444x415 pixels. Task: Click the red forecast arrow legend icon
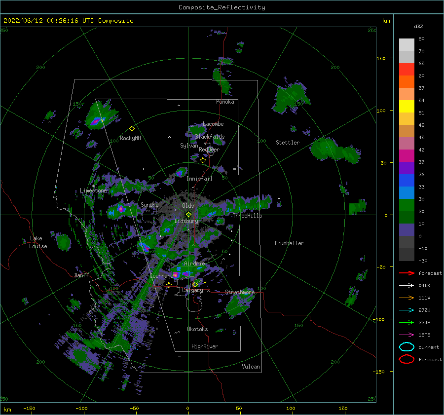407,273
